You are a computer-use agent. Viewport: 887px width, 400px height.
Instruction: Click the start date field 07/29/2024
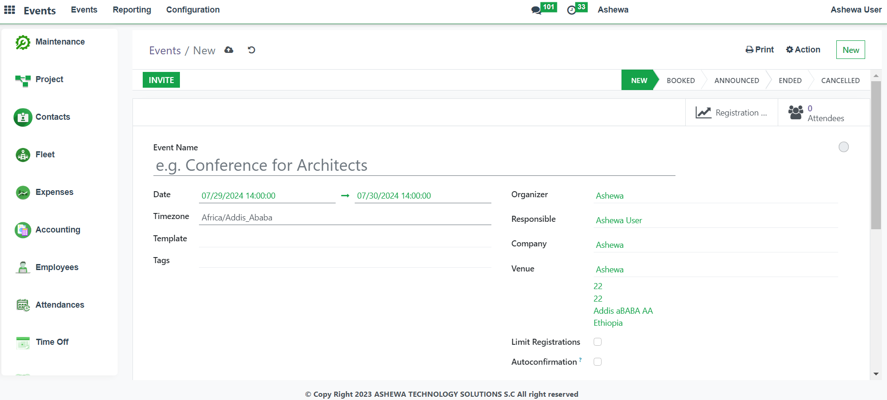click(267, 196)
